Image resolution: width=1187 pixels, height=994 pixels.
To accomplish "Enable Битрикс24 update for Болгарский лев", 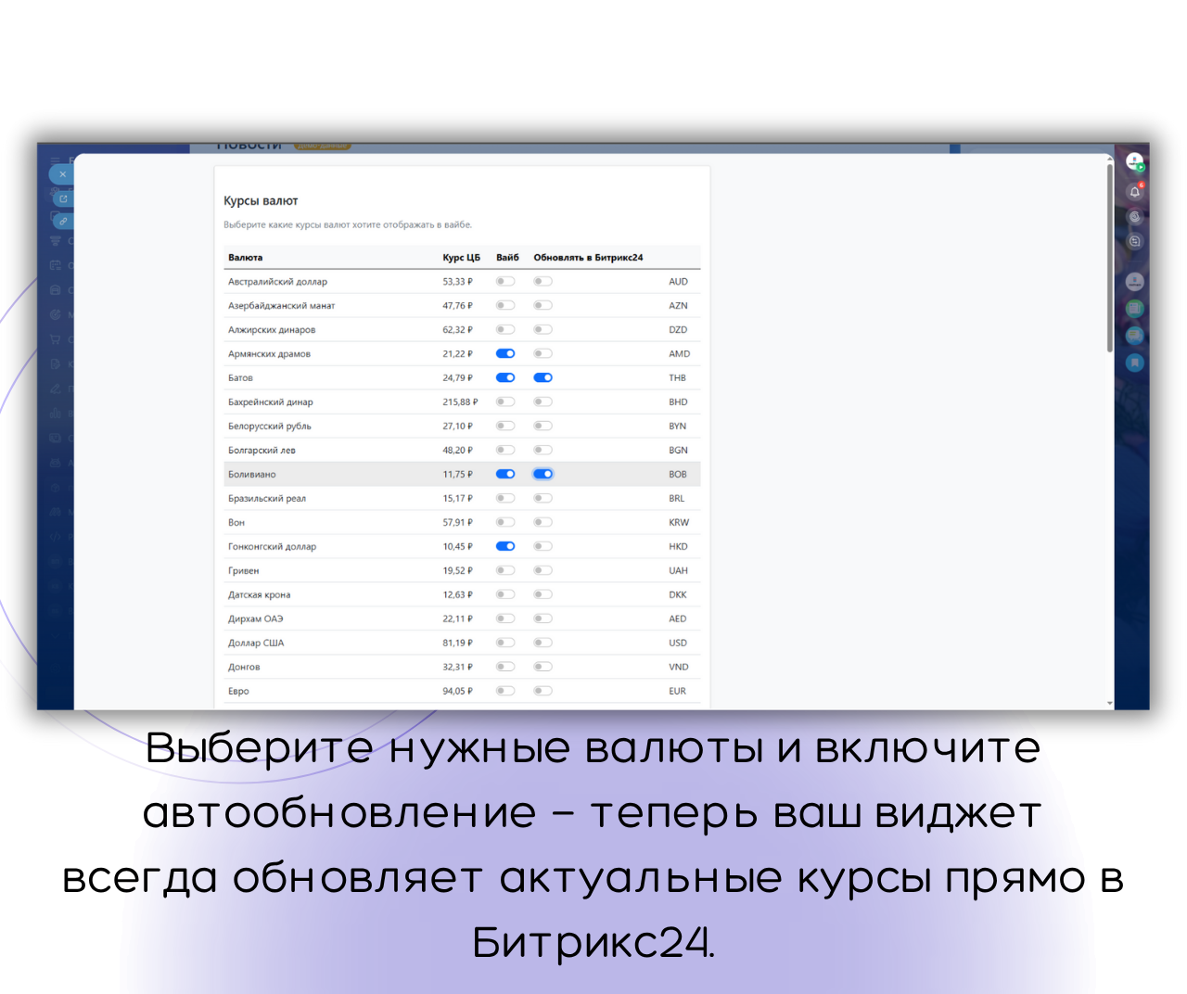I will click(x=543, y=450).
